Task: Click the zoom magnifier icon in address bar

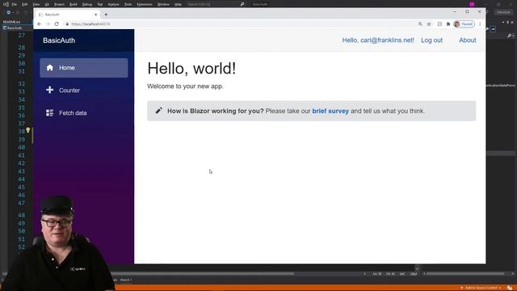Action: pyautogui.click(x=420, y=23)
